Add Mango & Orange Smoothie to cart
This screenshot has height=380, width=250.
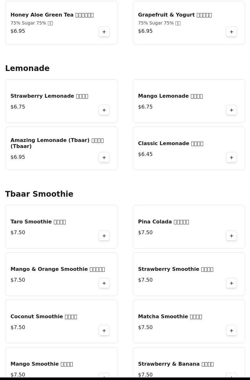point(104,283)
